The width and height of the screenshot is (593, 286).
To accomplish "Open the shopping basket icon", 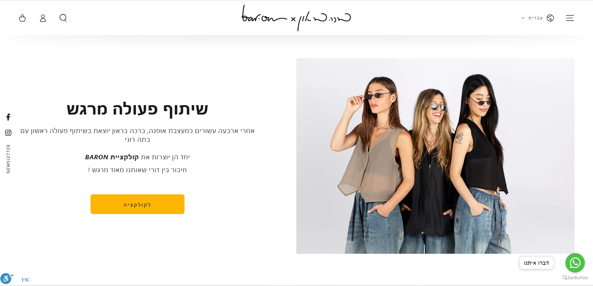I will tap(22, 18).
